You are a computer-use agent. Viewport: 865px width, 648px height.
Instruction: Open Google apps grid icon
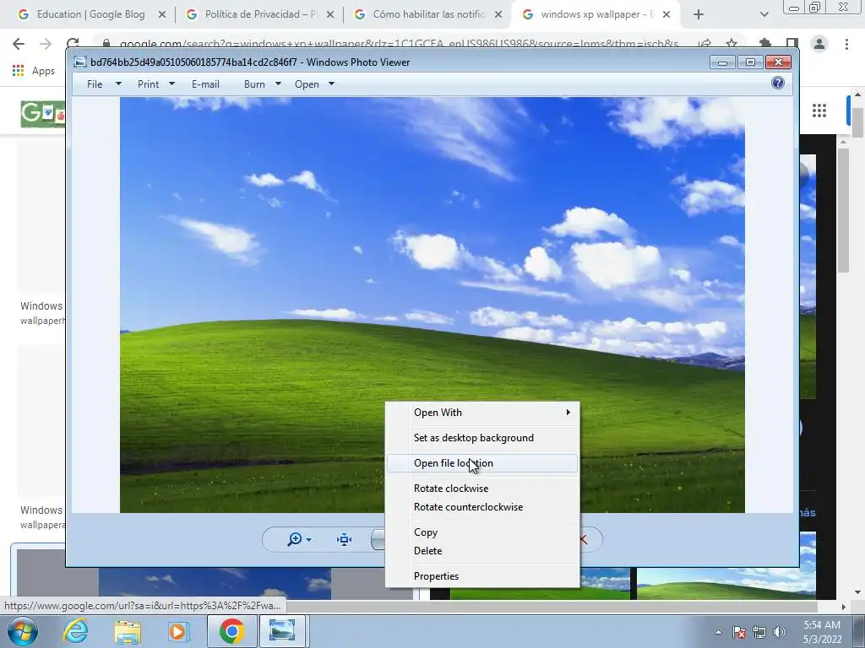pyautogui.click(x=819, y=111)
